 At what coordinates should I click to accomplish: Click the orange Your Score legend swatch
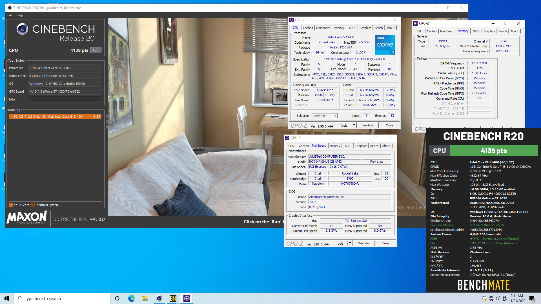pos(11,205)
